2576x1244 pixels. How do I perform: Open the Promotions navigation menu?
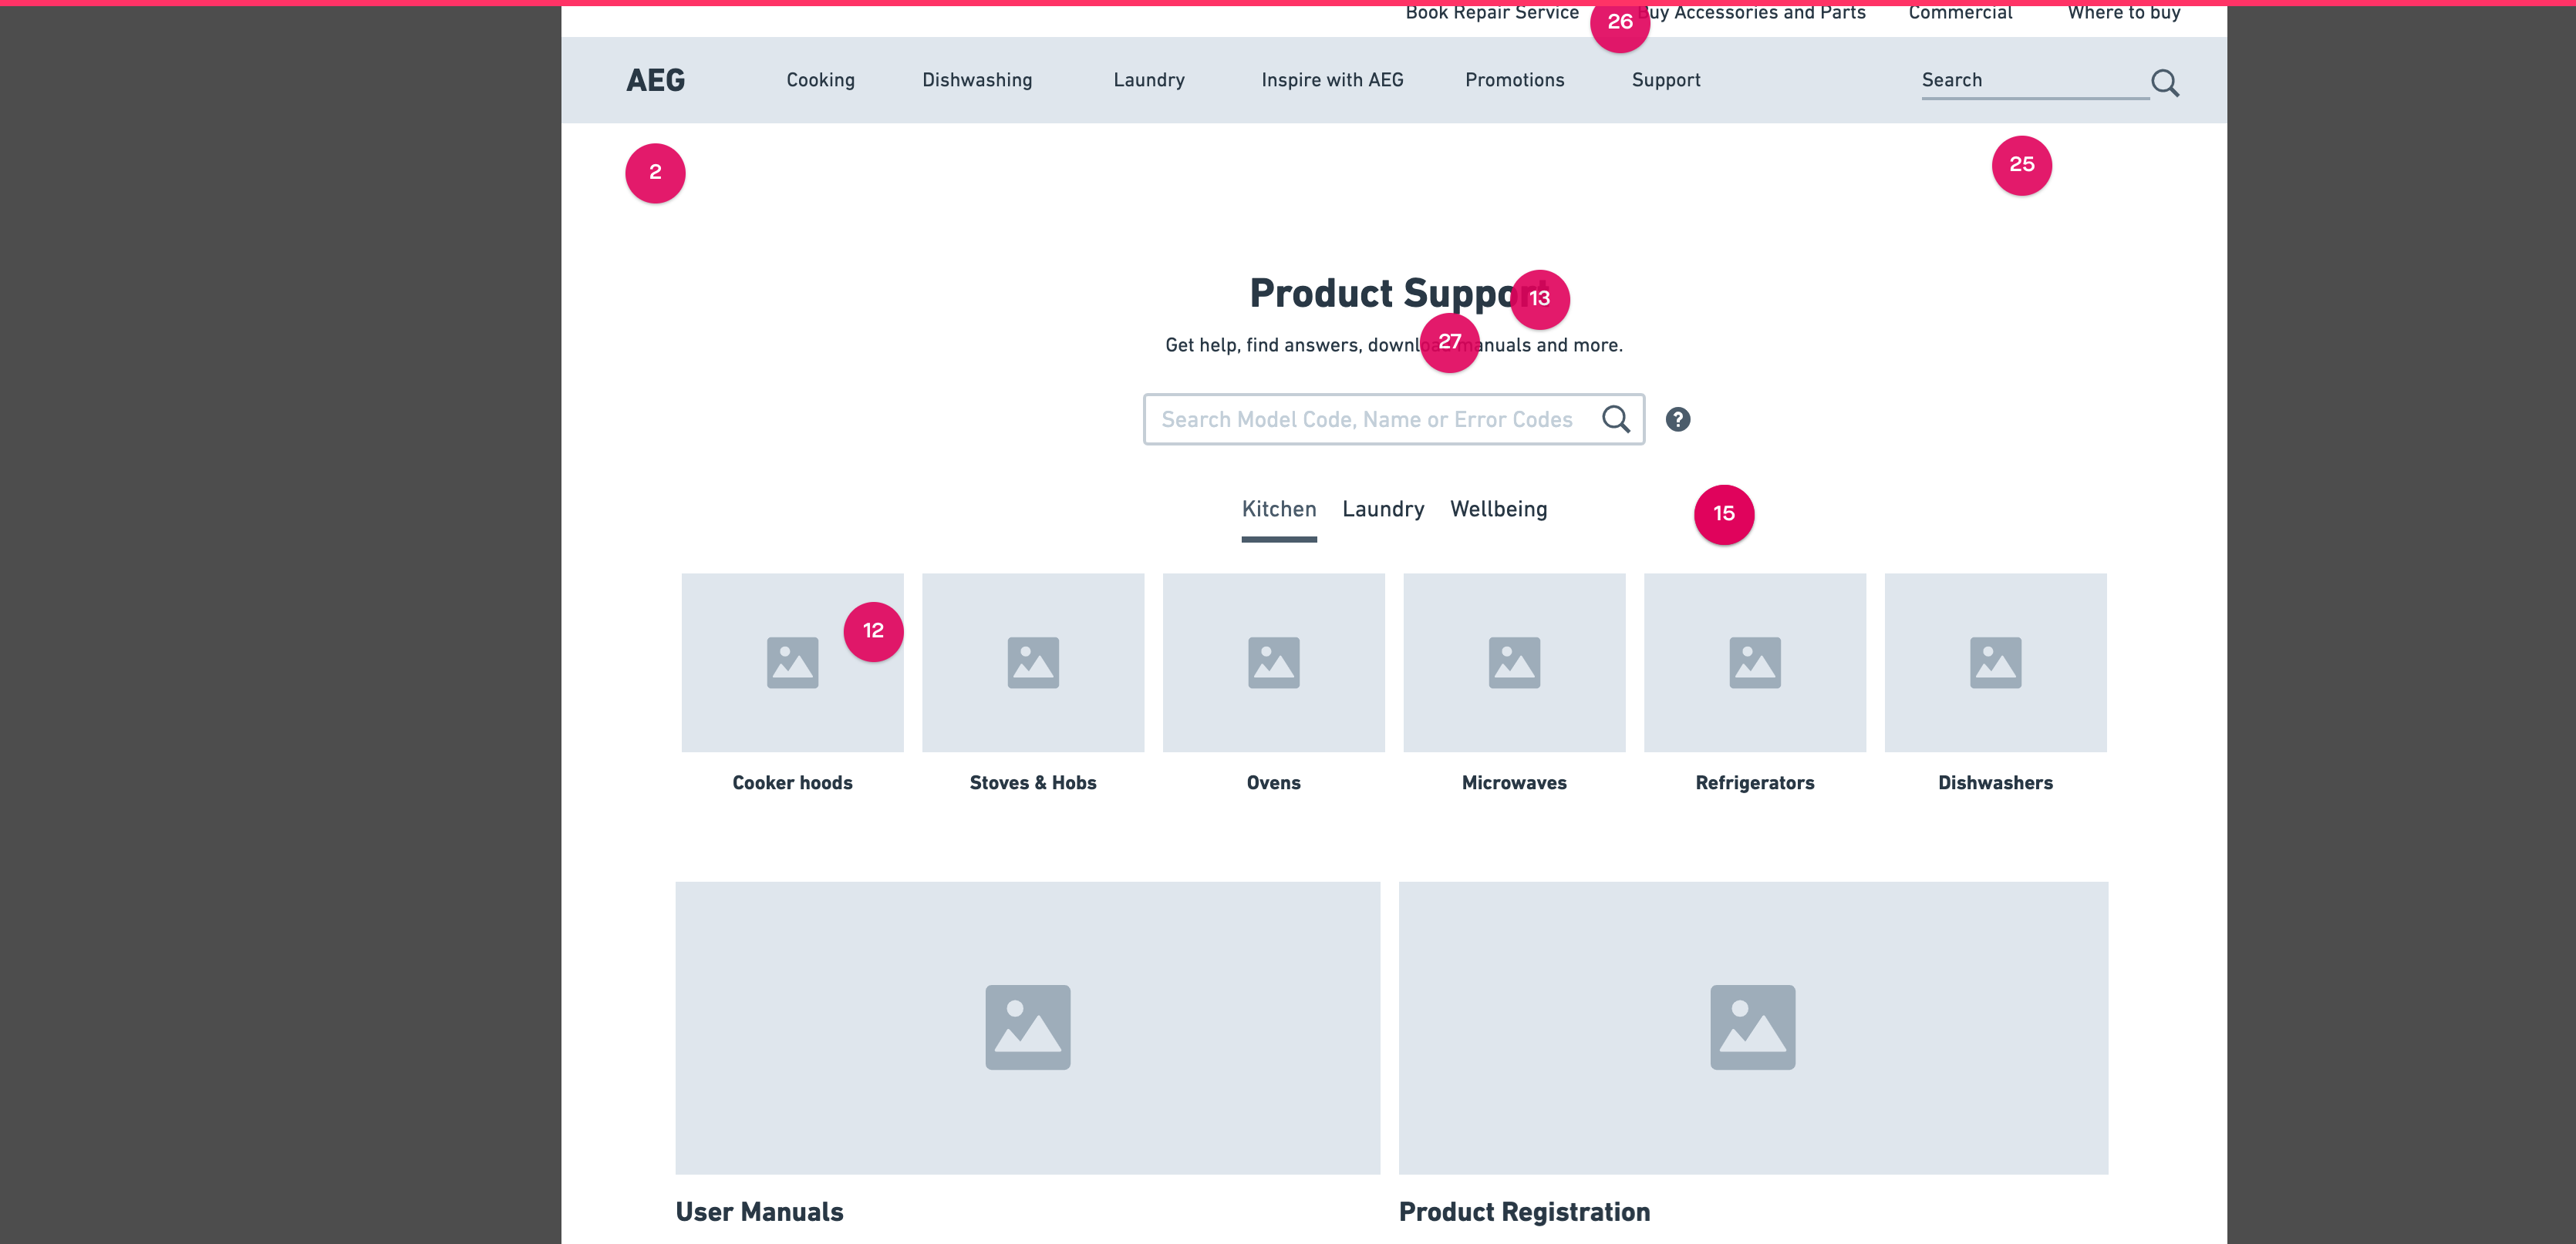coord(1514,80)
